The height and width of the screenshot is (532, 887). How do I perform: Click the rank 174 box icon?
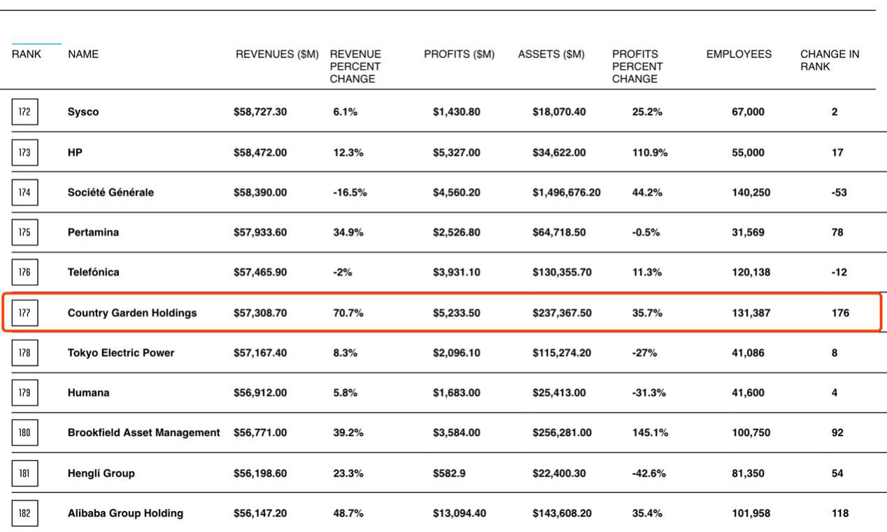point(24,192)
